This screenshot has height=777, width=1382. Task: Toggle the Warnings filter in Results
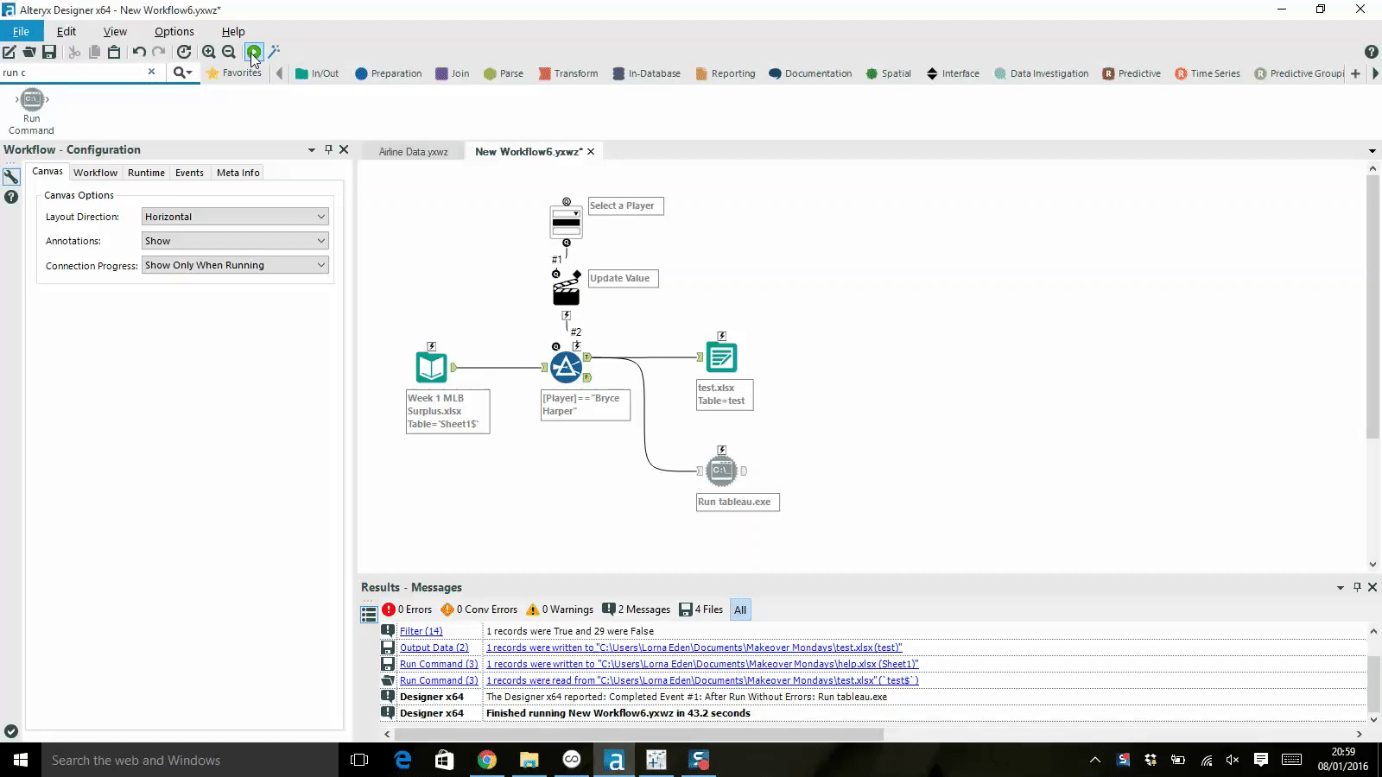coord(559,610)
